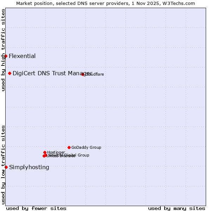Click the 'used by fewer sites' axis label
The height and width of the screenshot is (211, 211).
tap(36, 208)
